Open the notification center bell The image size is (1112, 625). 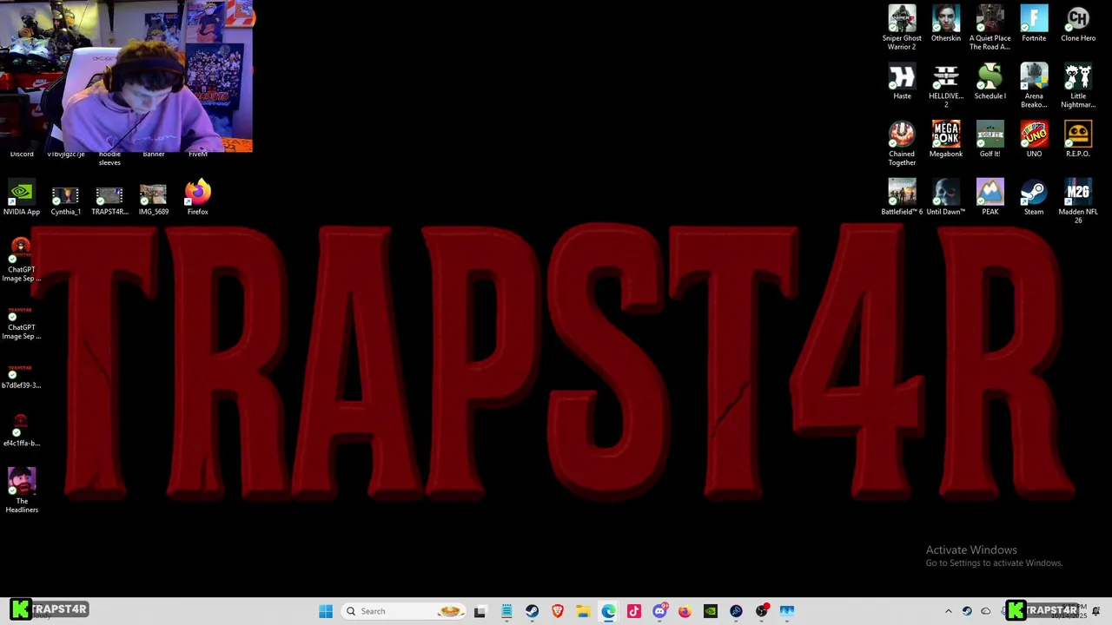click(1096, 611)
